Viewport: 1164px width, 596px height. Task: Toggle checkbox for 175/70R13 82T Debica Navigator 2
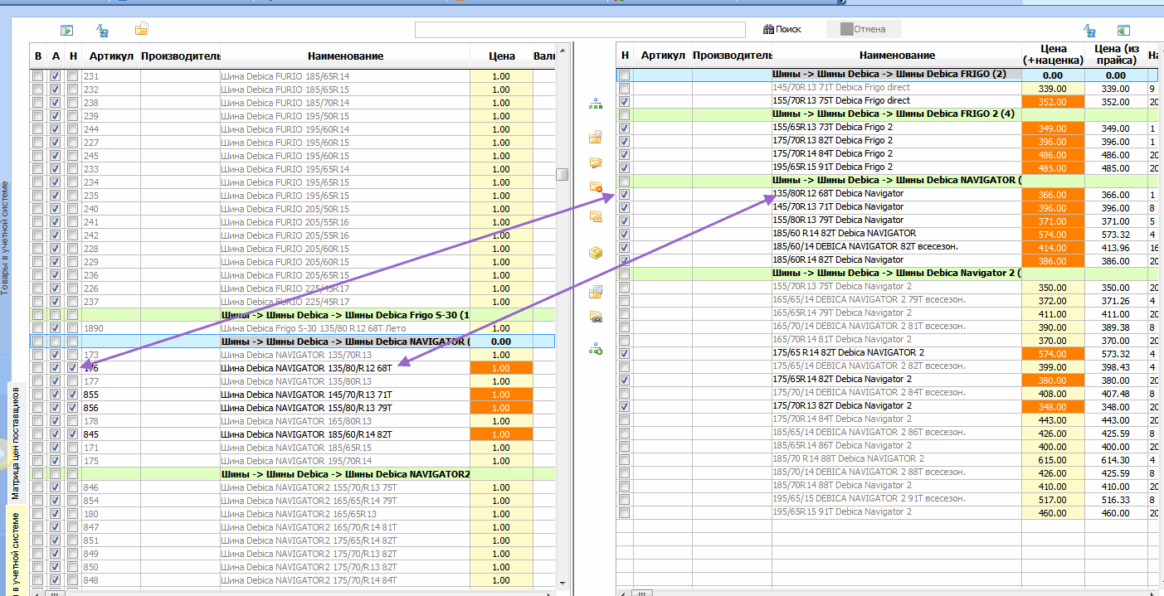pos(624,406)
